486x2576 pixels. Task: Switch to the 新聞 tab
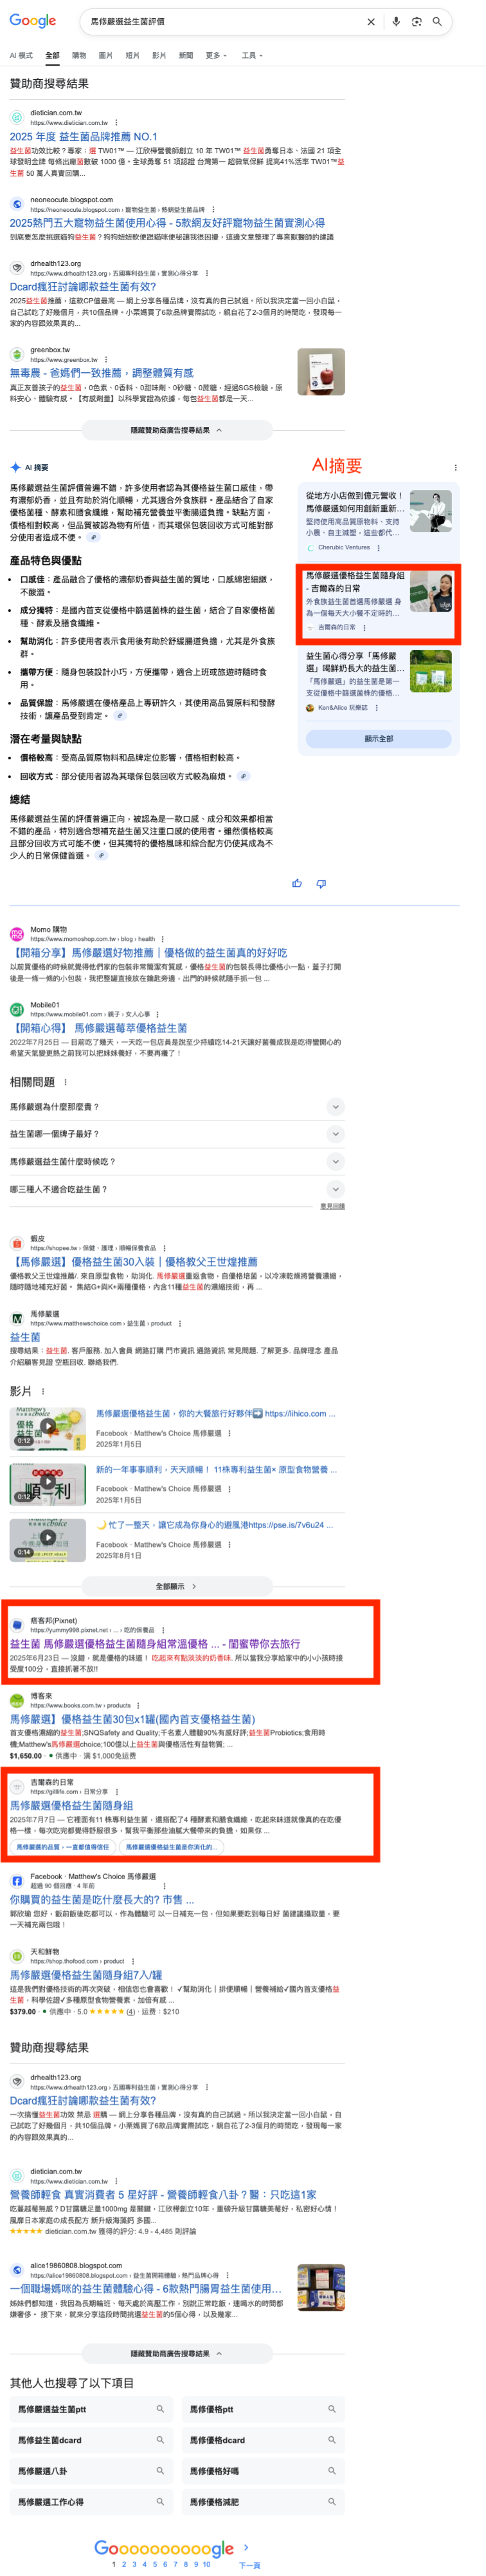186,55
